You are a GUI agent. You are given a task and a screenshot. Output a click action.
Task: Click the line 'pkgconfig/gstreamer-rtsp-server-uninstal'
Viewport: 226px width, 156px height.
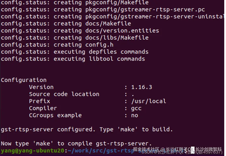[155, 17]
